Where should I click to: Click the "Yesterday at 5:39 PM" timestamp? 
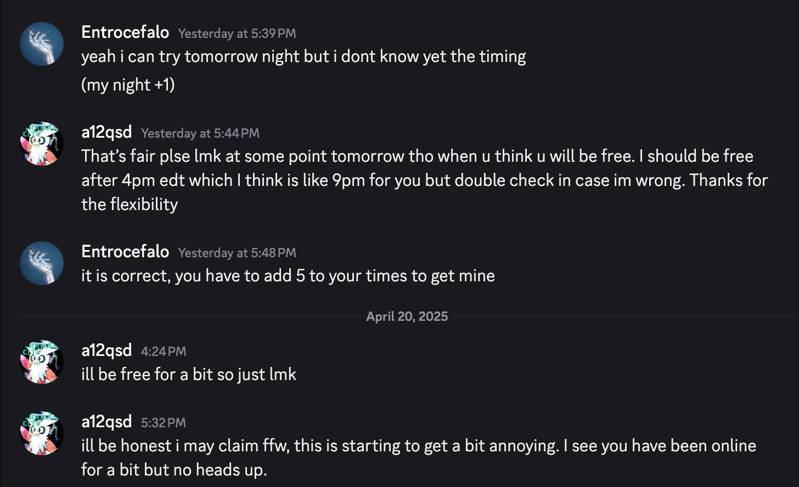[237, 33]
